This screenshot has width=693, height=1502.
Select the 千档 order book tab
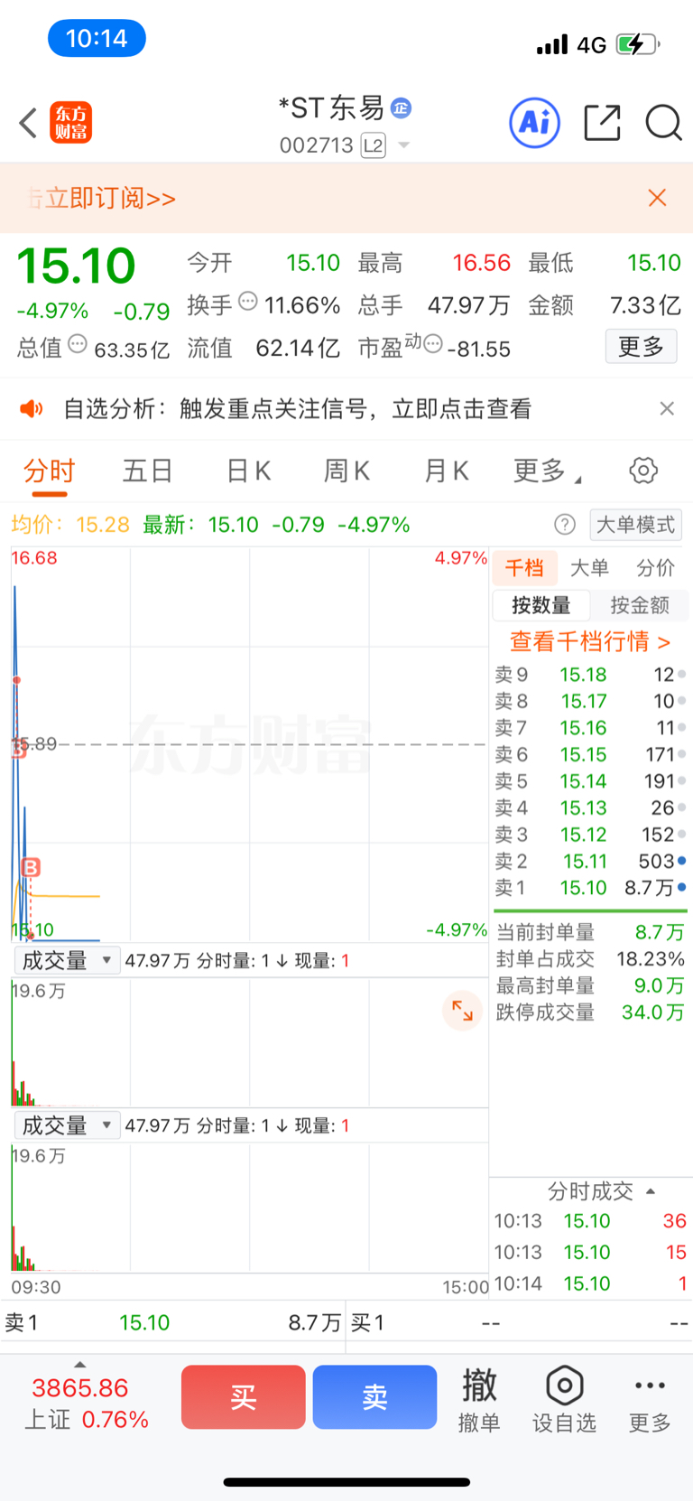point(524,568)
